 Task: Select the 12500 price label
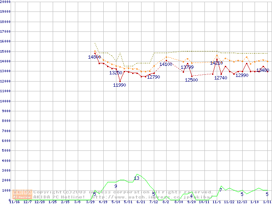(191, 80)
